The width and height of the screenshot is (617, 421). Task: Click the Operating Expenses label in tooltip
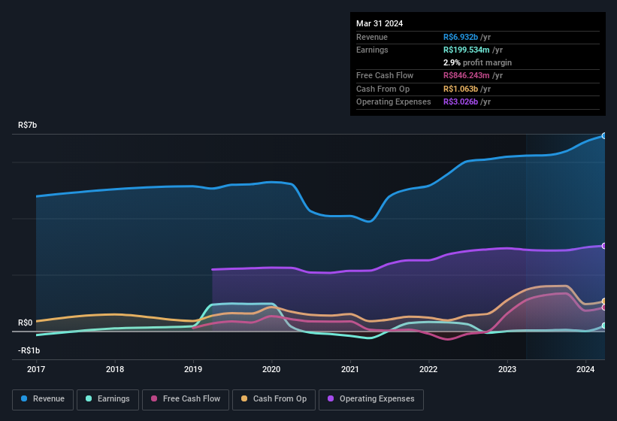coord(394,102)
